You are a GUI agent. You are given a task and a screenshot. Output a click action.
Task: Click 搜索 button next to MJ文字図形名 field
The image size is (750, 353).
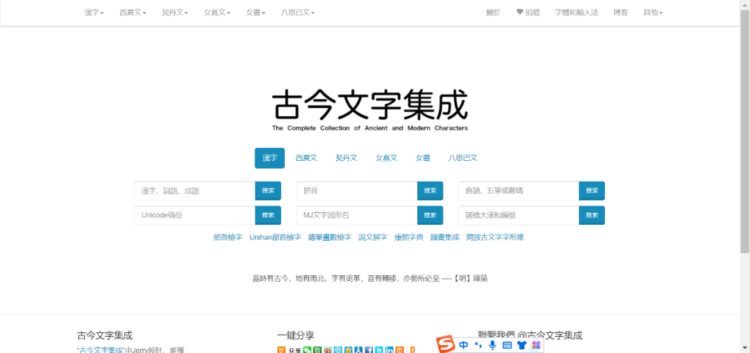pyautogui.click(x=430, y=216)
